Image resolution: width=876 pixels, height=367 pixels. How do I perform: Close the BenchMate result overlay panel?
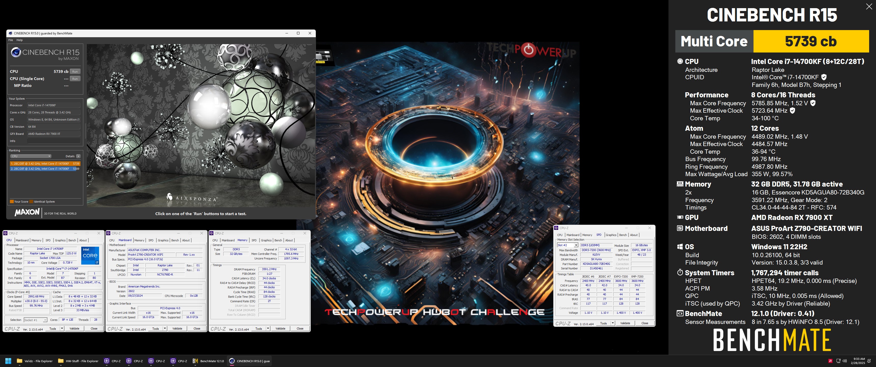click(x=869, y=7)
